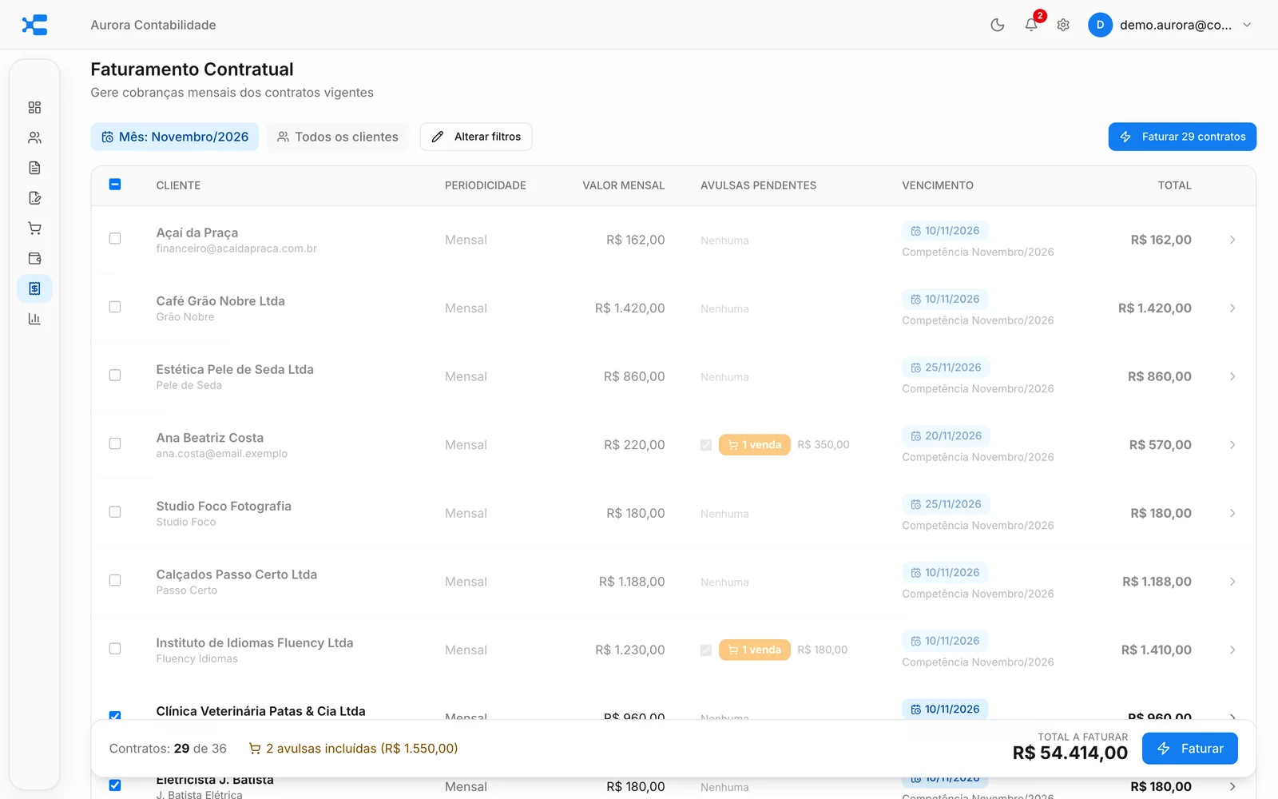The height and width of the screenshot is (799, 1278).
Task: Check the Studio Foco Fotografia checkbox
Action: (115, 512)
